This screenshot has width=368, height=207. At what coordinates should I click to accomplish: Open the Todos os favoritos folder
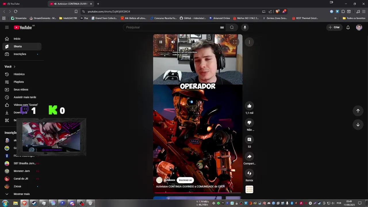tap(354, 18)
